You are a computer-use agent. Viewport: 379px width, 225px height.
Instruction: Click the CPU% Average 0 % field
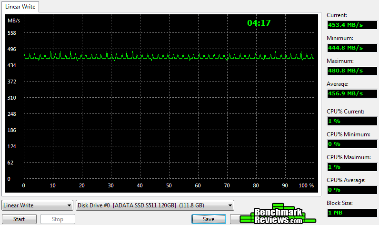352,190
